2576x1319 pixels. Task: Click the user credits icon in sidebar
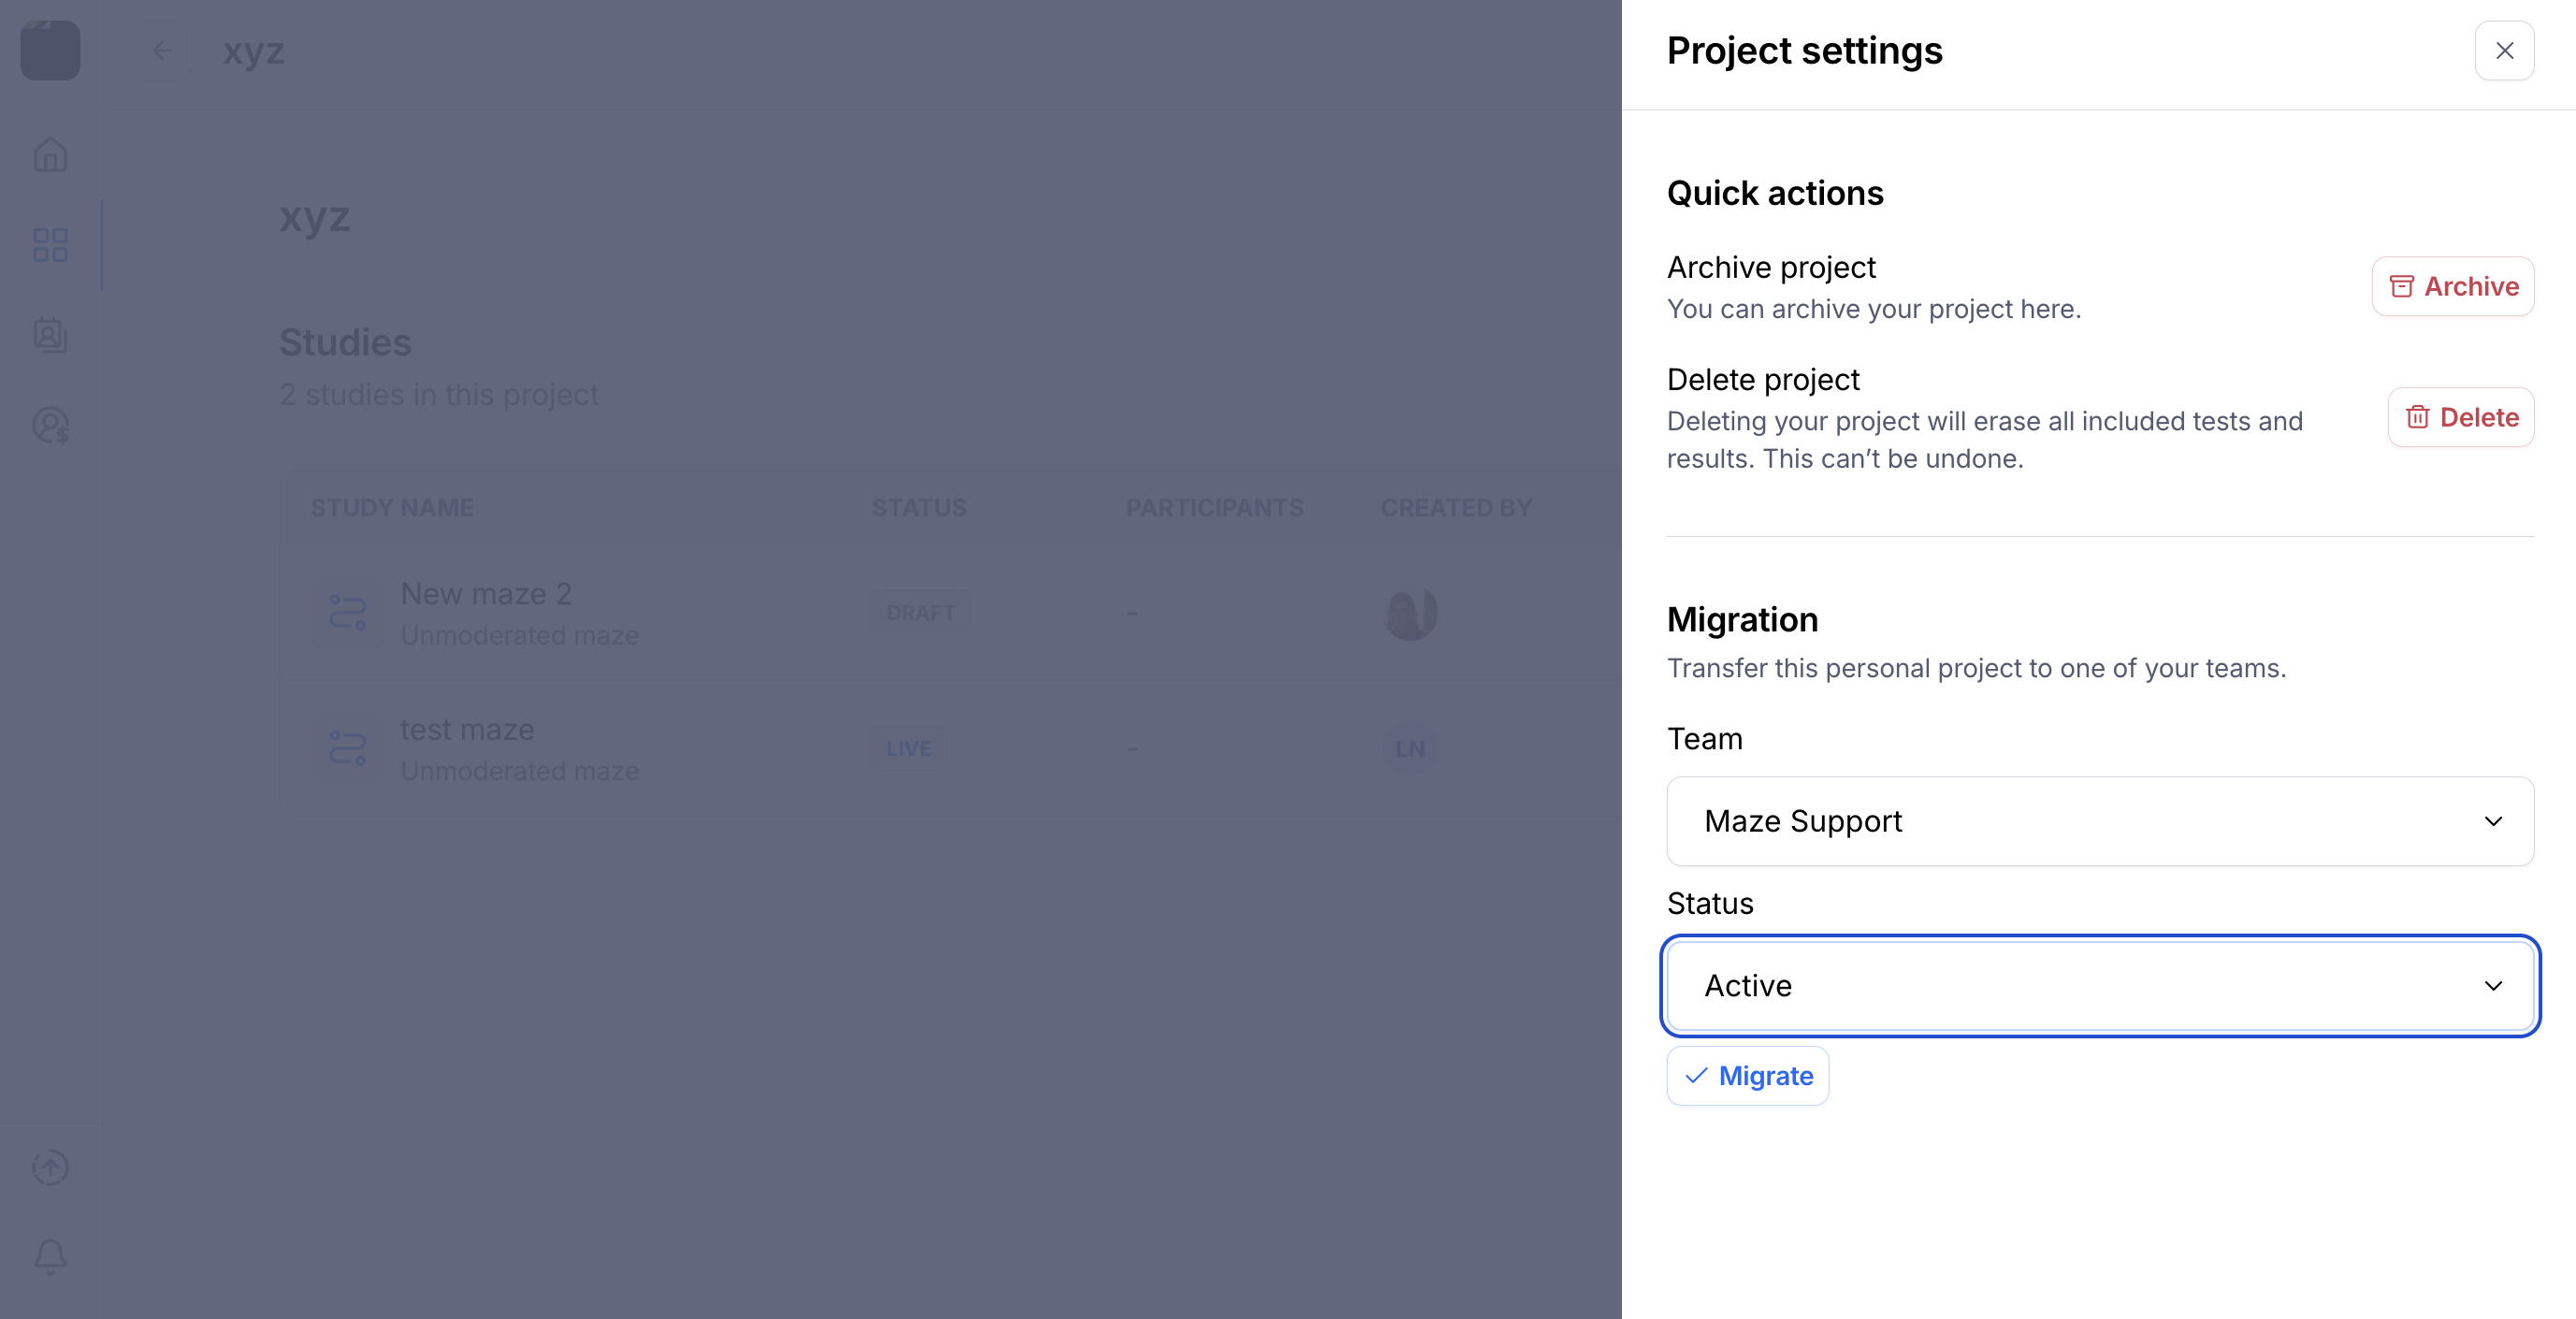click(x=50, y=425)
